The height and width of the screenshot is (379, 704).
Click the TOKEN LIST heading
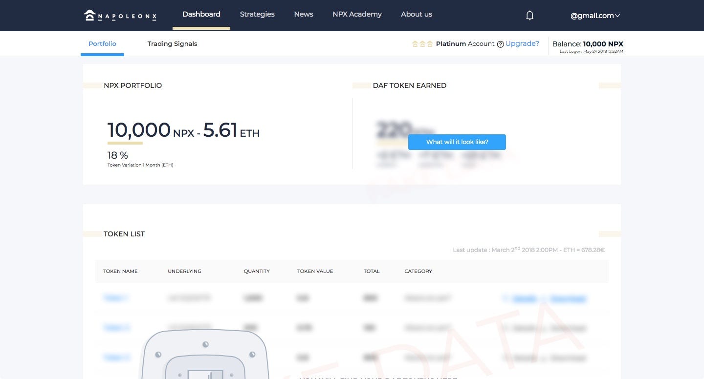(x=124, y=234)
